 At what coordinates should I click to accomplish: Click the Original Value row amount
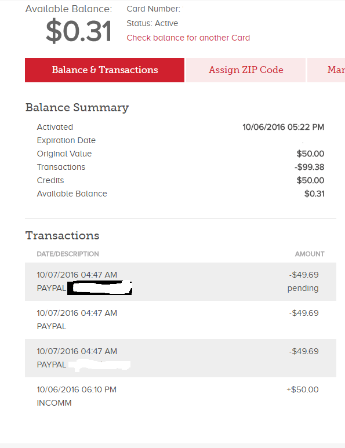(x=310, y=154)
